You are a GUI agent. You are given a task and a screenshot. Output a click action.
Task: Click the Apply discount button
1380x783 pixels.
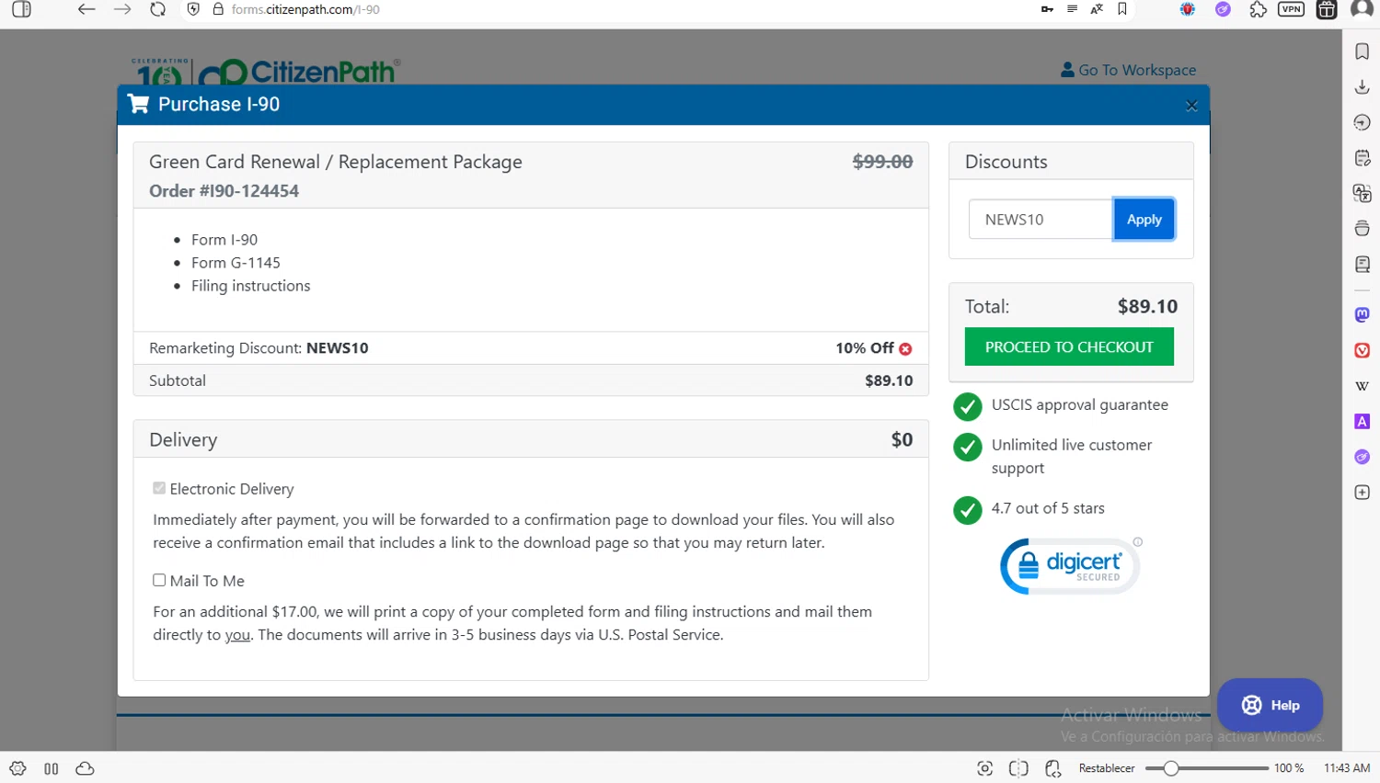click(1144, 219)
